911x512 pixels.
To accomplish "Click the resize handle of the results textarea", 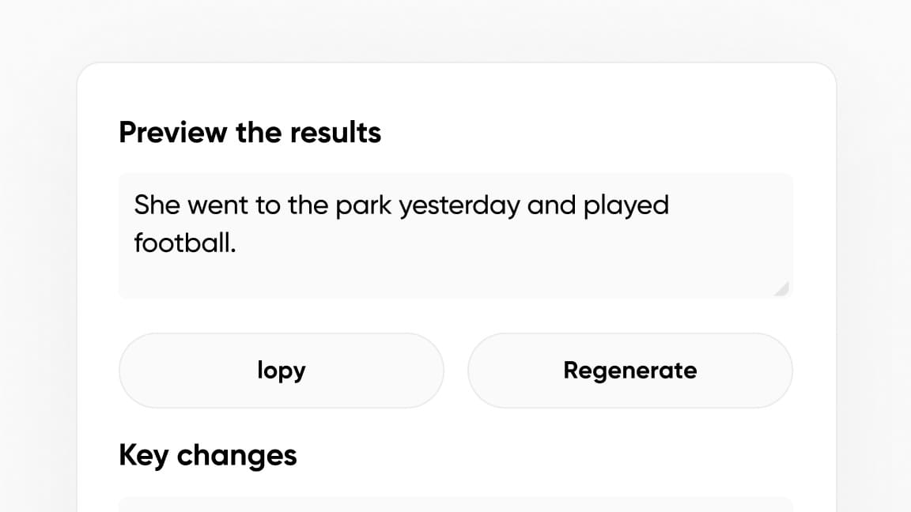I will (782, 288).
